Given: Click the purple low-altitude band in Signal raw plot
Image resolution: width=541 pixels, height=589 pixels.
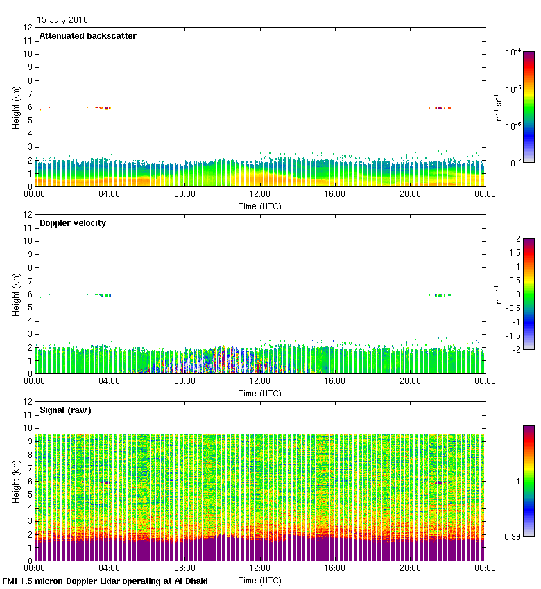Looking at the screenshot, I should (x=260, y=550).
